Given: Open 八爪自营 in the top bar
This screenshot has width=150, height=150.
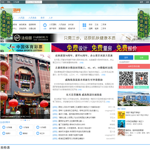Looking at the screenshot, I should 16,2.
